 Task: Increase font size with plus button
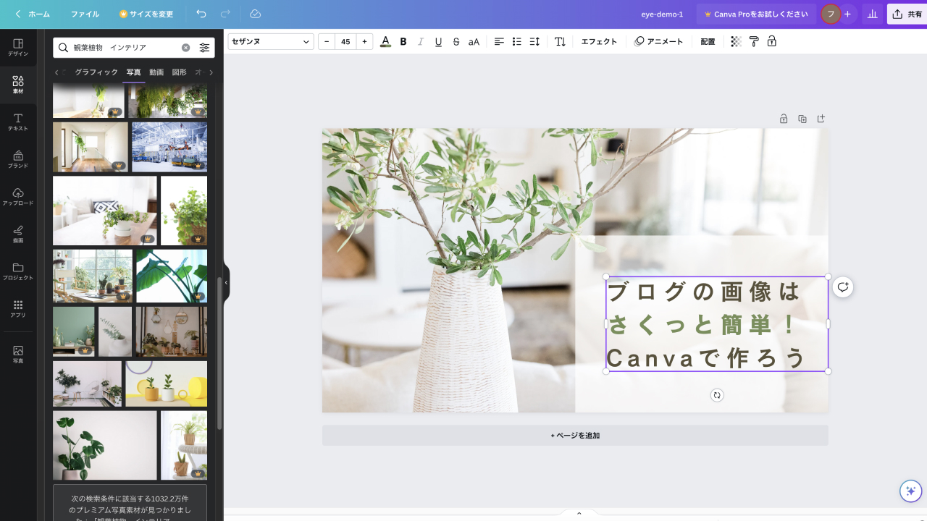364,41
